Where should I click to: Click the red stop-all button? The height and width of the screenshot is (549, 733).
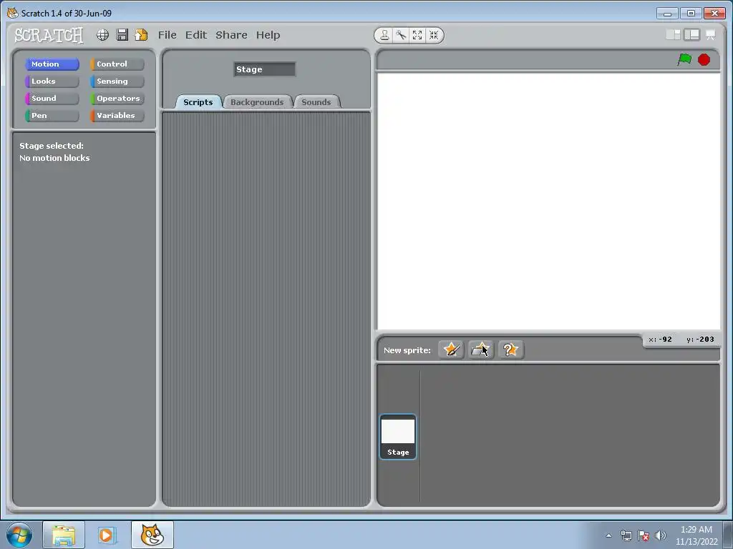tap(704, 60)
